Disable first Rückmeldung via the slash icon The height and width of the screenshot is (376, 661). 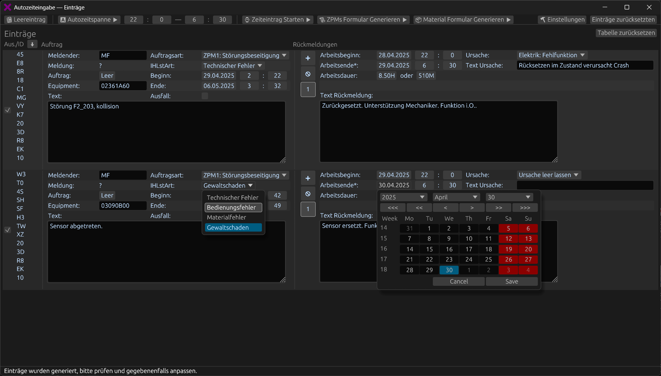[308, 74]
